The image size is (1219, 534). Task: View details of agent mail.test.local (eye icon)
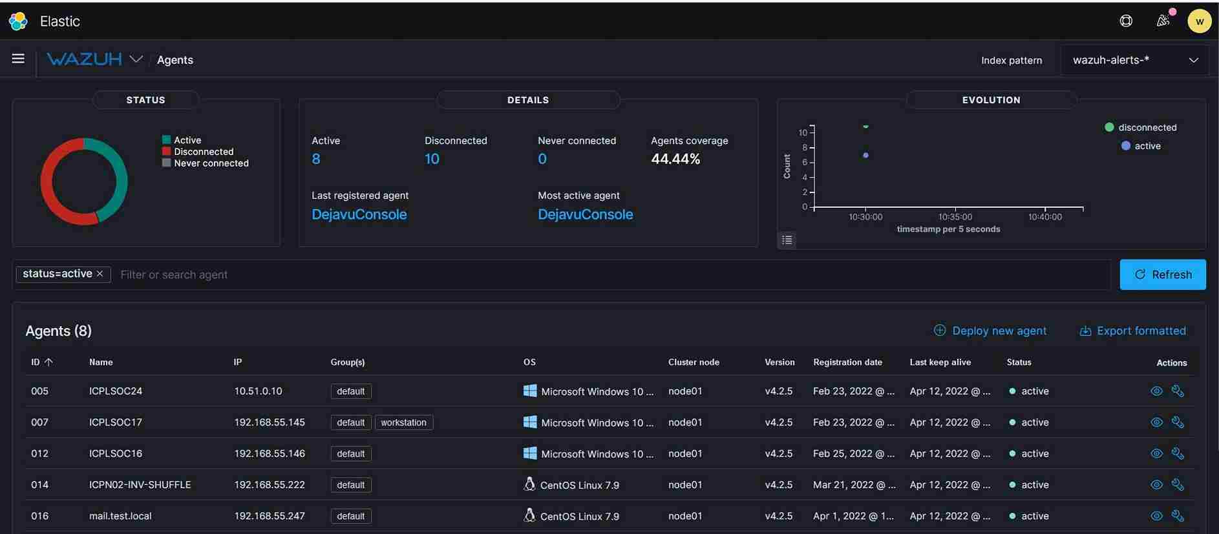(1157, 516)
